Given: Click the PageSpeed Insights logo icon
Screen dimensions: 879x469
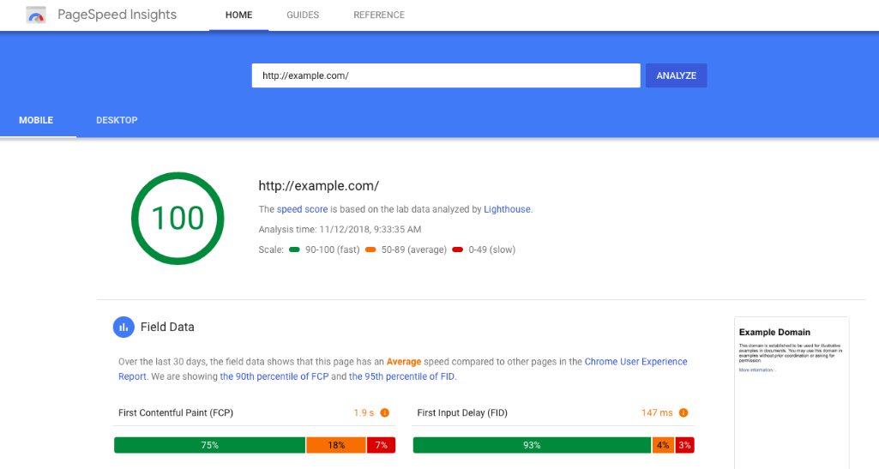Looking at the screenshot, I should 36,15.
